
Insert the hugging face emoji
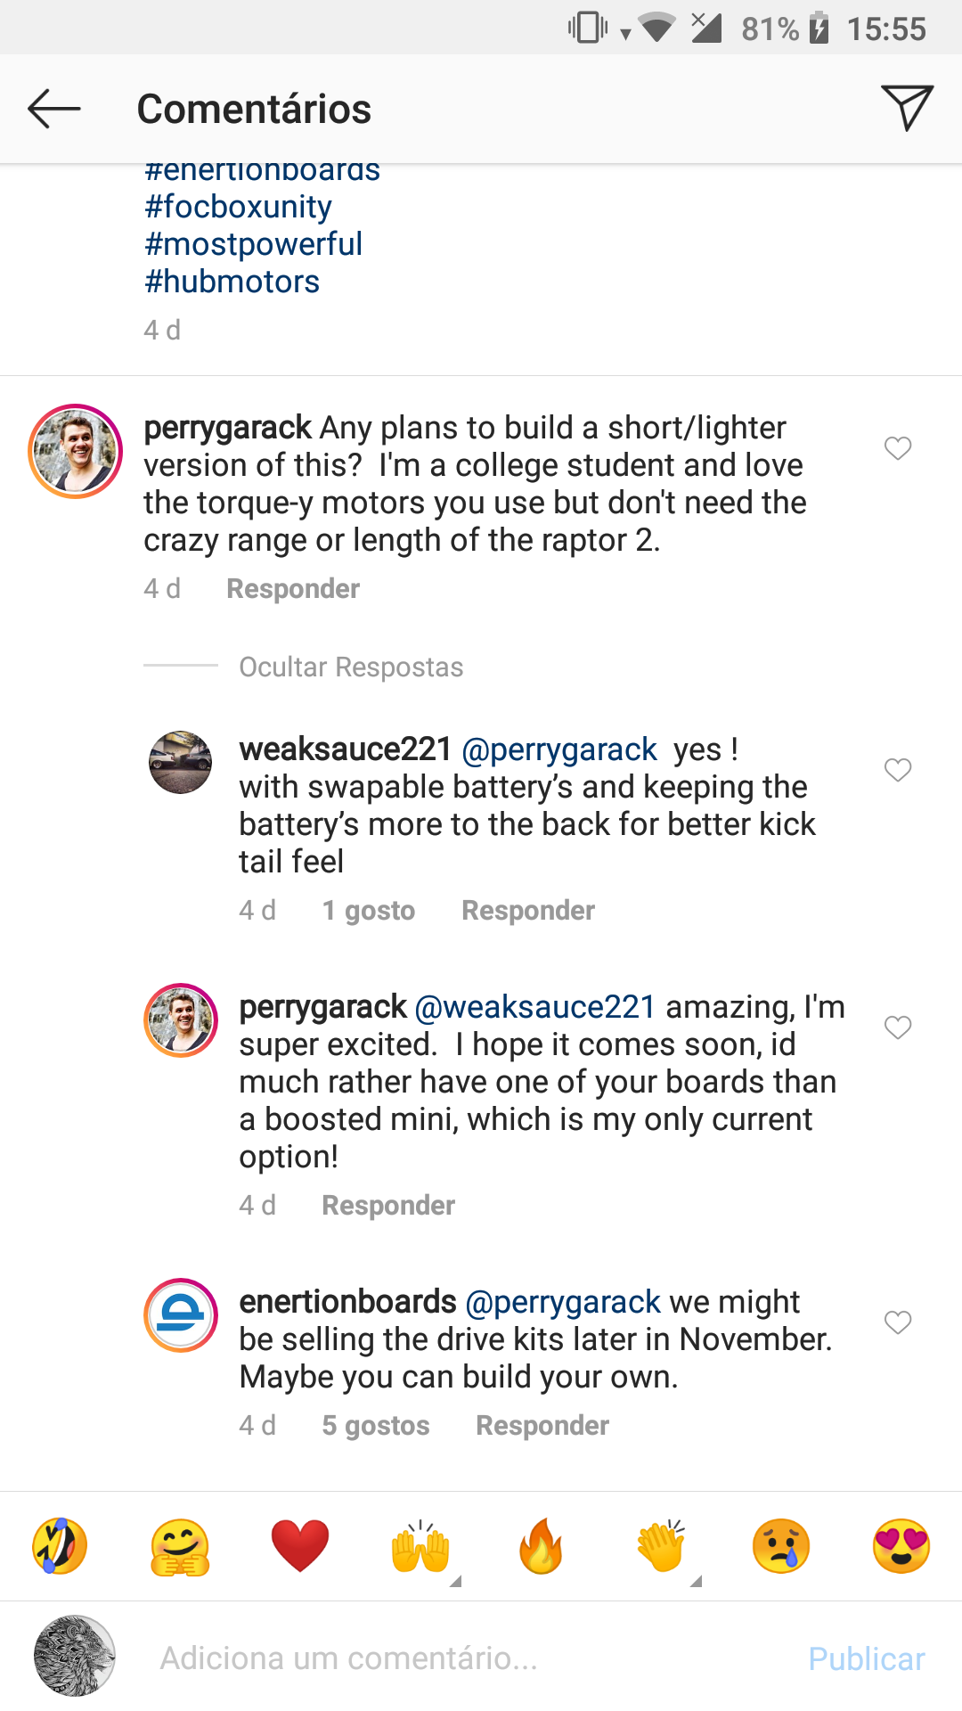[180, 1546]
